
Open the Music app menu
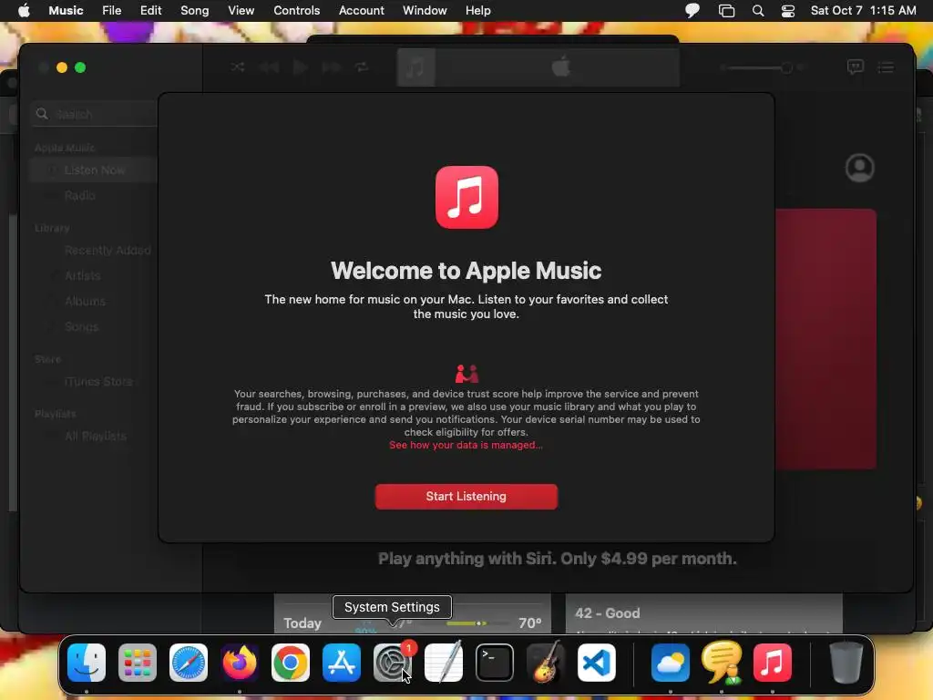(x=66, y=11)
